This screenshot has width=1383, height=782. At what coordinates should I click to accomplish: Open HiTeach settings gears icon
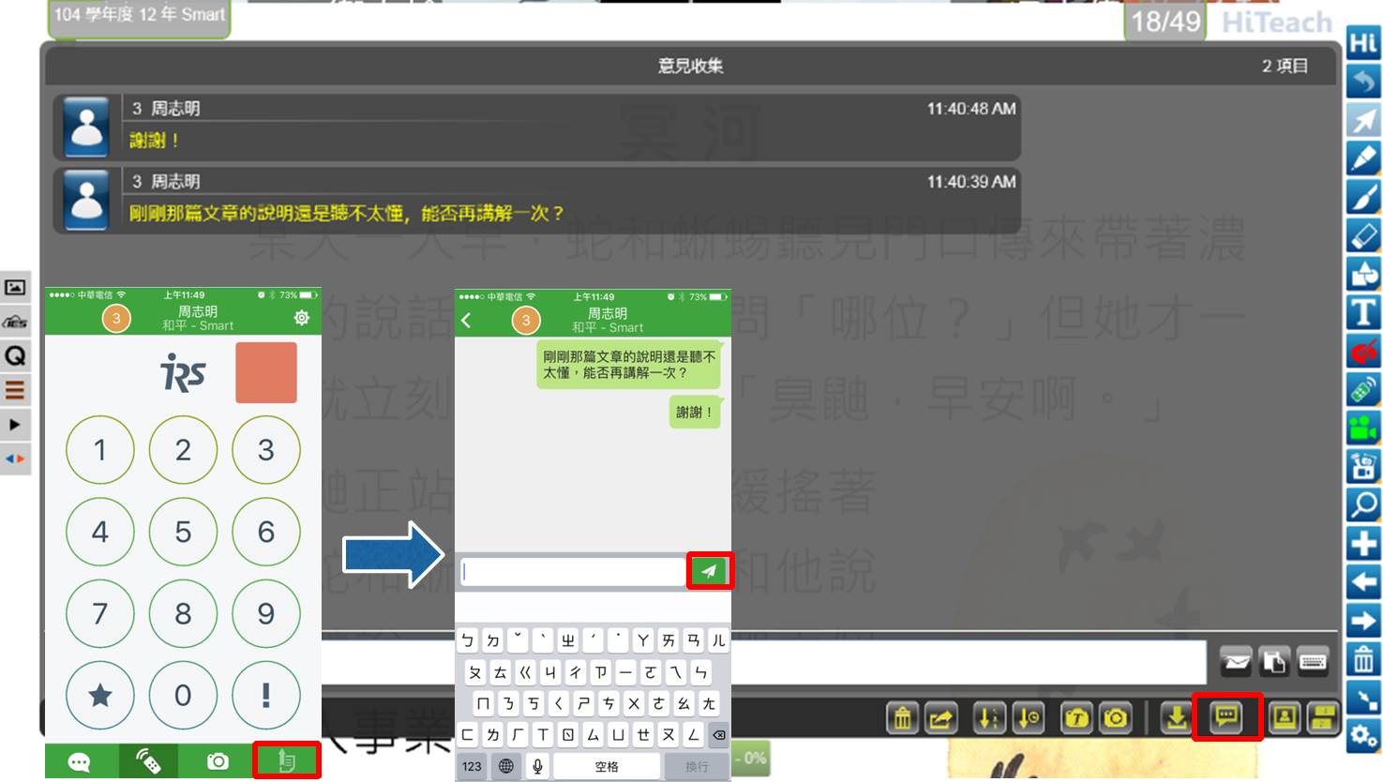click(x=1363, y=736)
